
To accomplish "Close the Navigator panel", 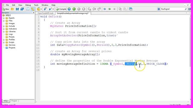I will [33, 13].
